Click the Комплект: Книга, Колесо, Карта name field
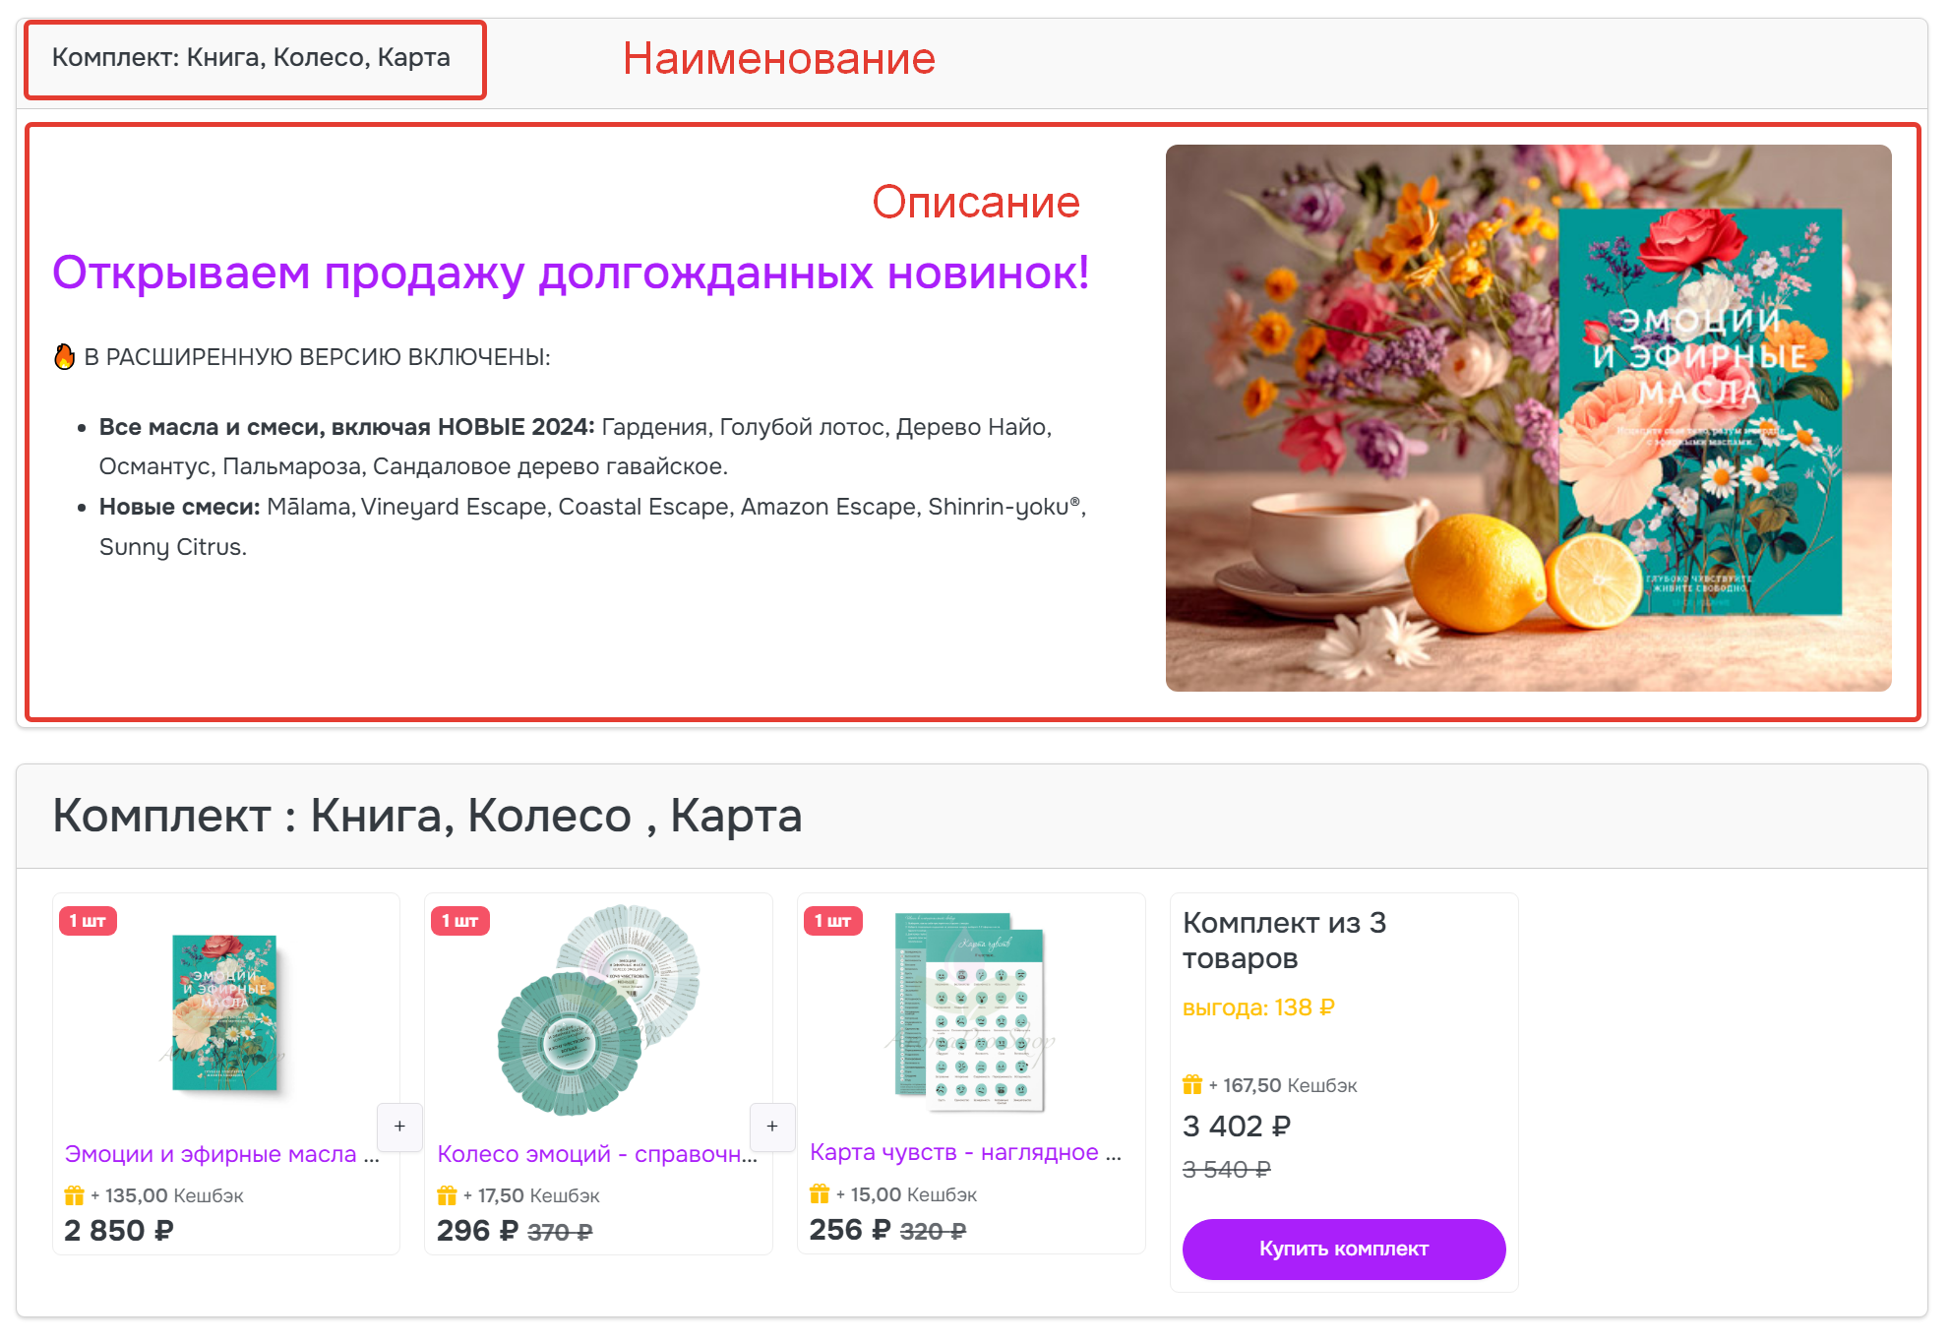Image resolution: width=1950 pixels, height=1342 pixels. coord(252,58)
